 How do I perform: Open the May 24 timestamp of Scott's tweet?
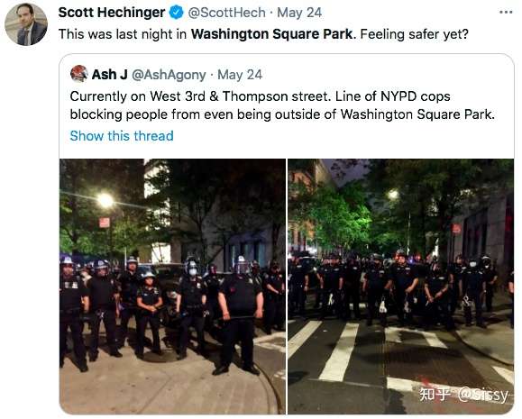(x=299, y=13)
